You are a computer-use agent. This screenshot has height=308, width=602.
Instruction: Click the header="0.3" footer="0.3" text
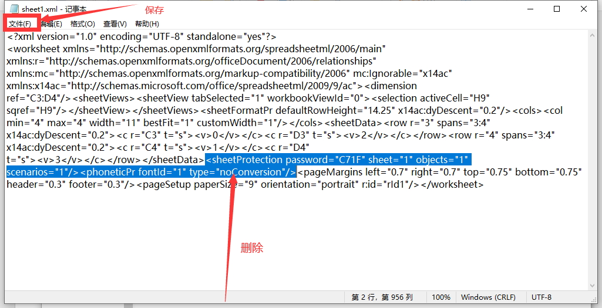coord(72,184)
